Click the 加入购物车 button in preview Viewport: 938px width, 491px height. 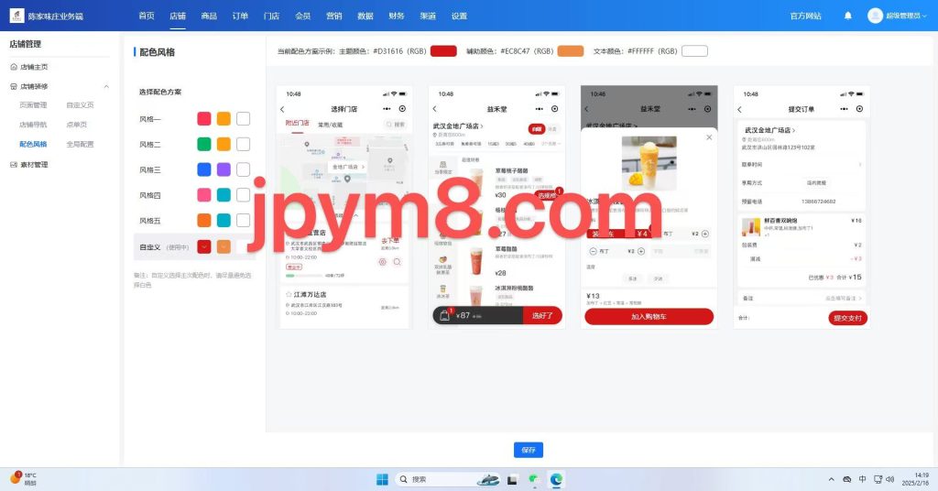tap(649, 316)
